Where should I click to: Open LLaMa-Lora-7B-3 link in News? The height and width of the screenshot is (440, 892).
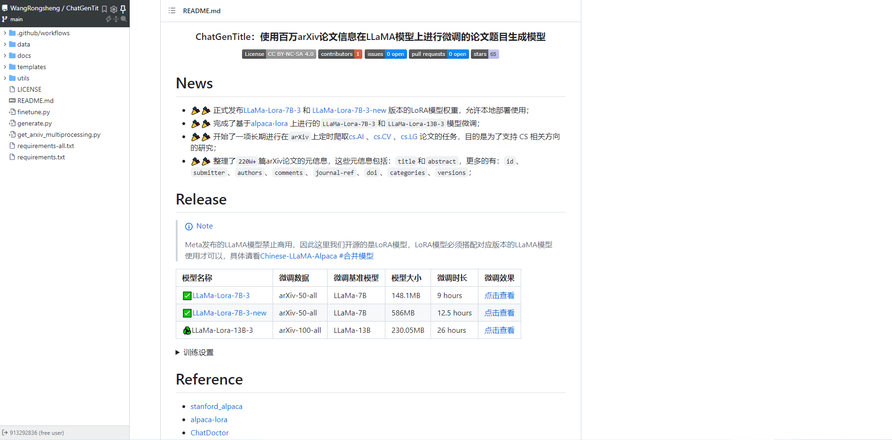pos(272,110)
